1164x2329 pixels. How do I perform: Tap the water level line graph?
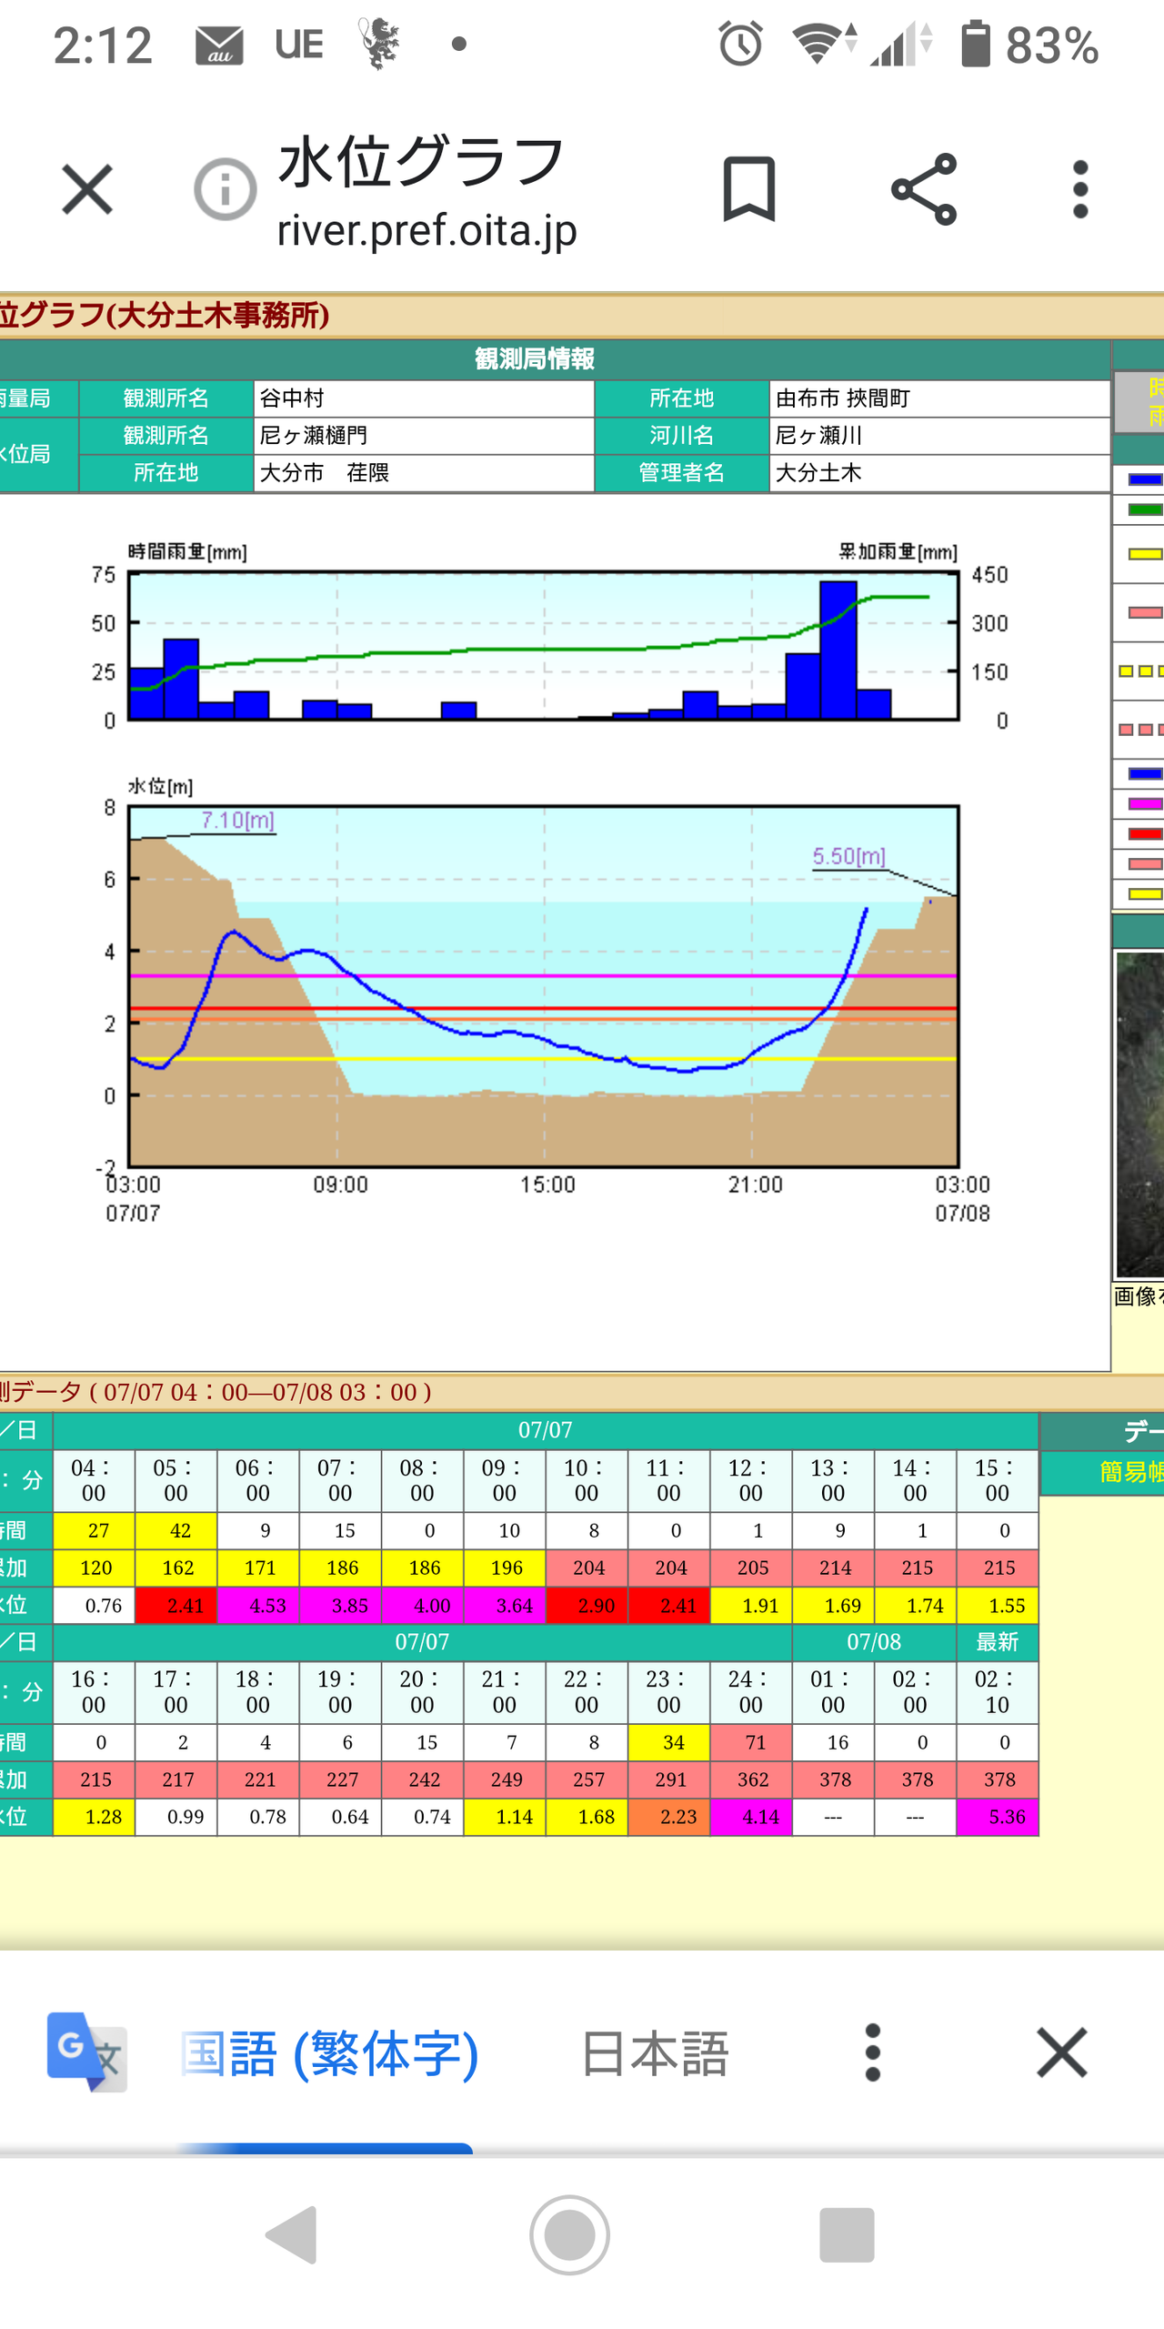click(x=543, y=985)
